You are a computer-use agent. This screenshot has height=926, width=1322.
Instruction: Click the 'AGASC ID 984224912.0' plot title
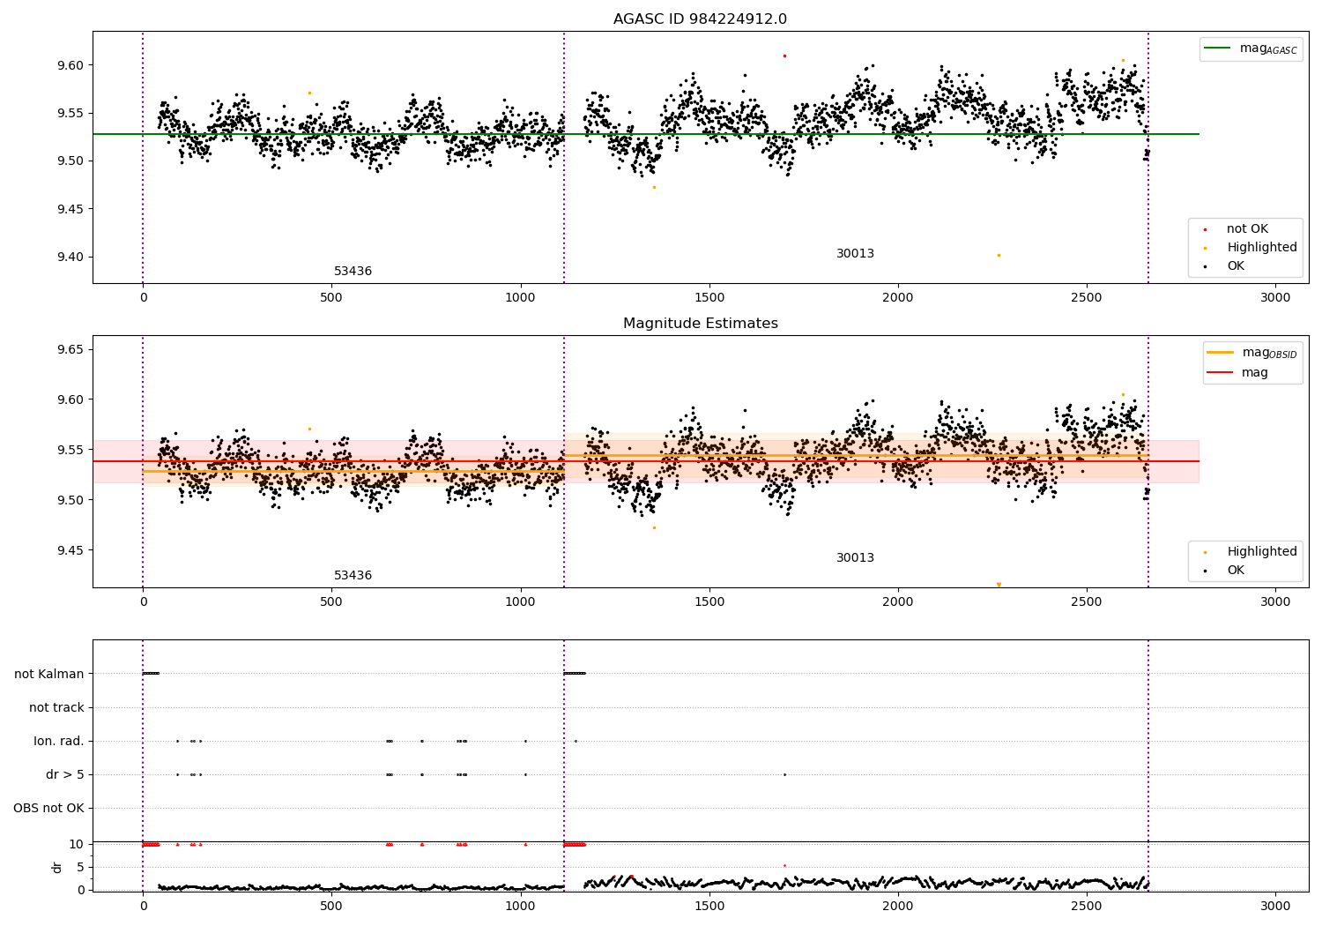pos(700,19)
